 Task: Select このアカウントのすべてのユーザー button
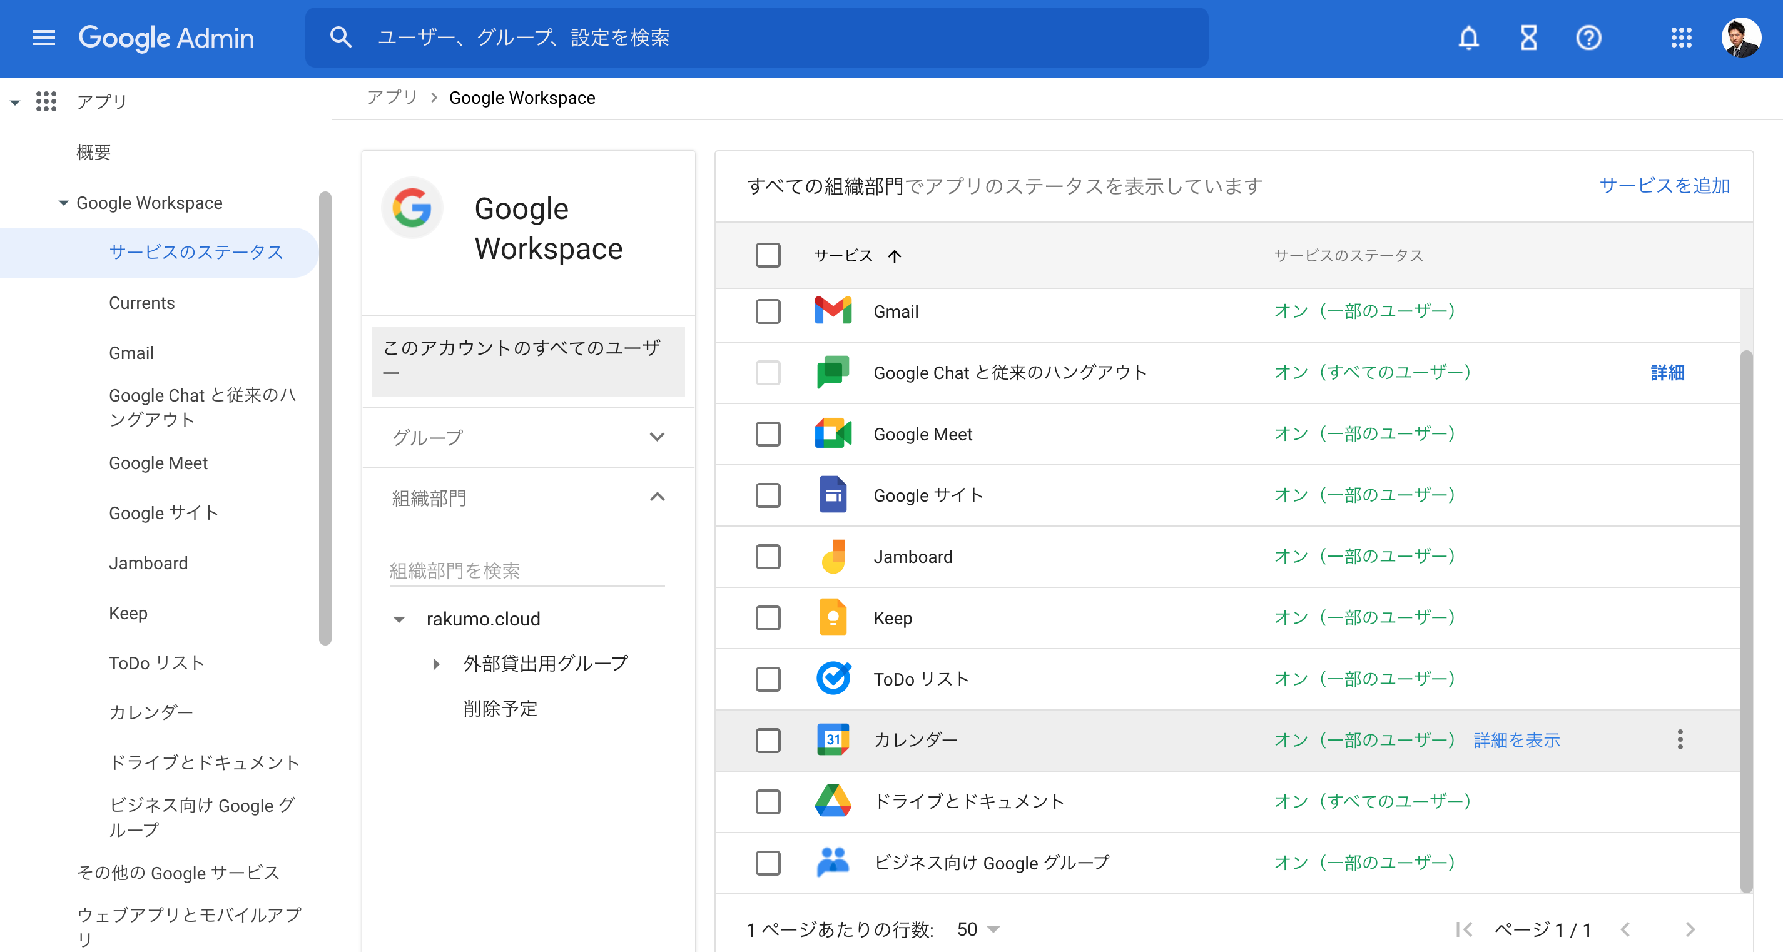pos(528,360)
